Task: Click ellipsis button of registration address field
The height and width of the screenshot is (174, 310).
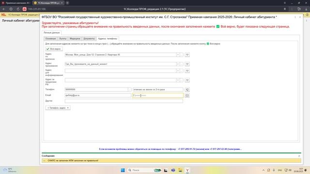Action: 182,55
